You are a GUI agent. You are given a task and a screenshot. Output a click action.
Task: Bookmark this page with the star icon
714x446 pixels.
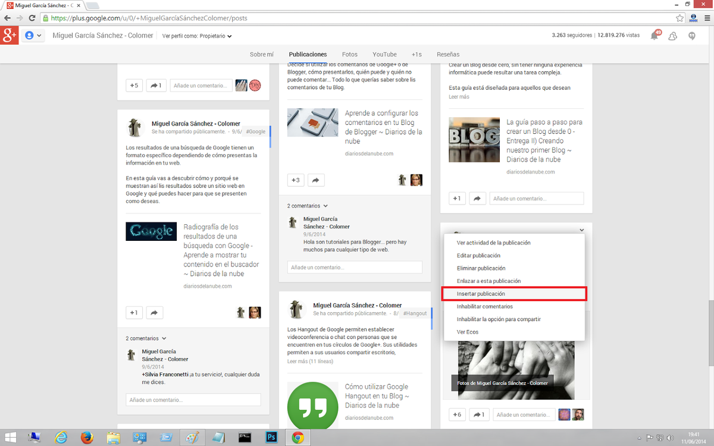pyautogui.click(x=679, y=18)
